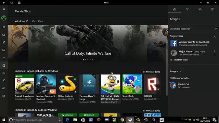Viewport: 219px width, 123px height.
Task: Switch to the Parties tab icon
Action: pyautogui.click(x=187, y=9)
